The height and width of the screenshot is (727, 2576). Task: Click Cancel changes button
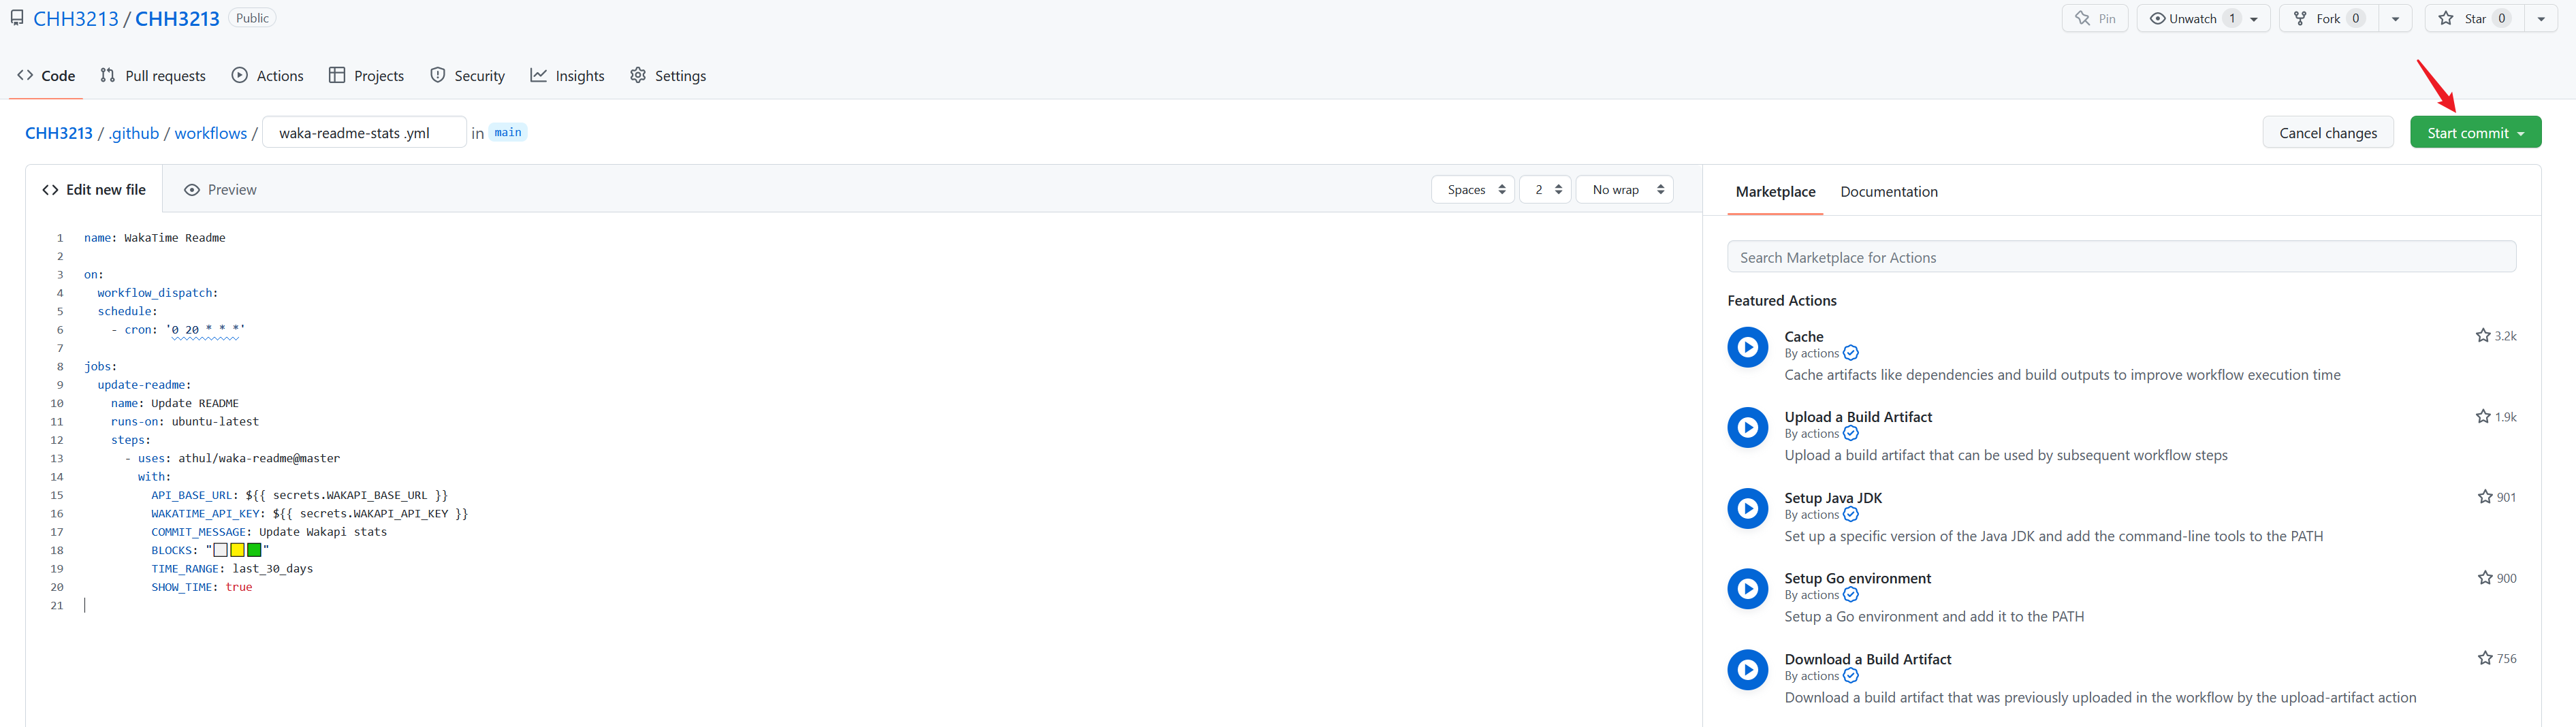pyautogui.click(x=2327, y=133)
